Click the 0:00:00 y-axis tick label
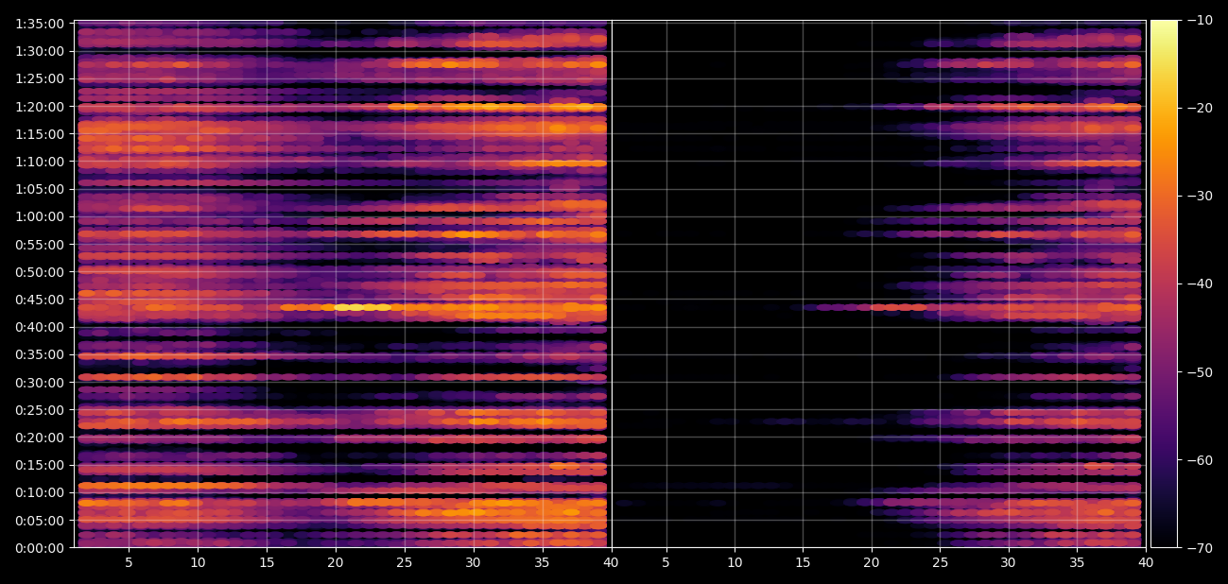Screen dimensions: 1228x584 [40, 548]
